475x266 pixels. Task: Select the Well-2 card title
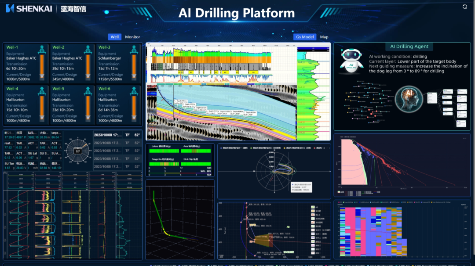[x=58, y=47]
